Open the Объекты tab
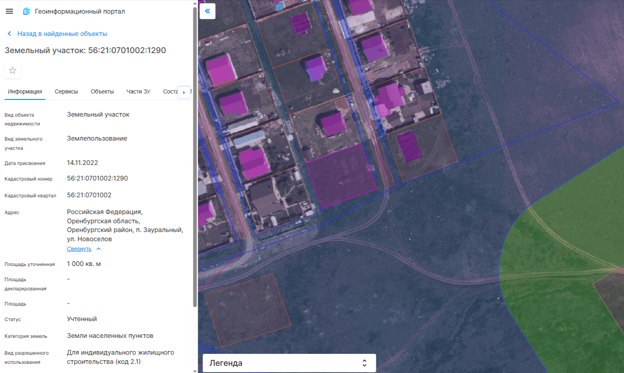Image resolution: width=624 pixels, height=373 pixels. pyautogui.click(x=102, y=91)
